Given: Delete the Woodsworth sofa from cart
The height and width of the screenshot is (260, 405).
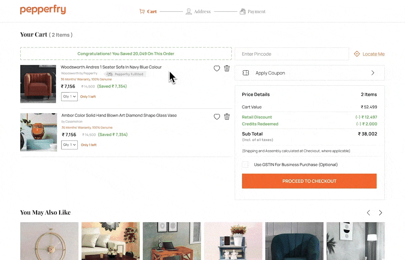Looking at the screenshot, I should 227,68.
